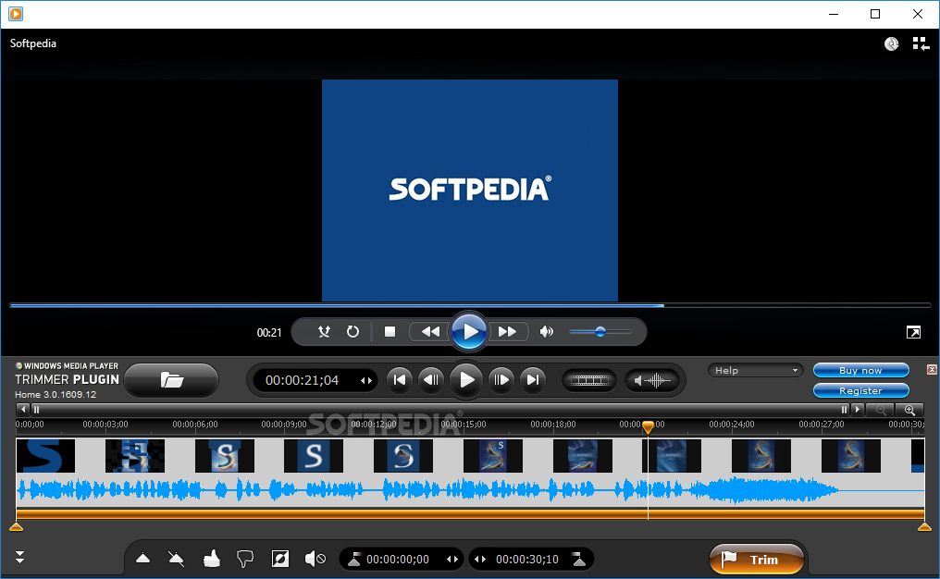
Task: Play the video using the blue play button
Action: pos(469,331)
